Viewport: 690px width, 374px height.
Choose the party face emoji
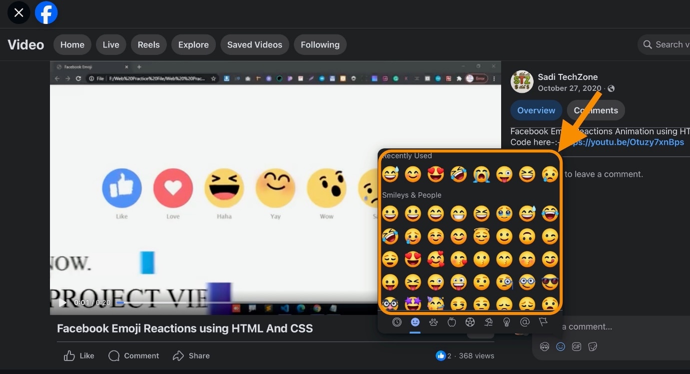coord(436,304)
